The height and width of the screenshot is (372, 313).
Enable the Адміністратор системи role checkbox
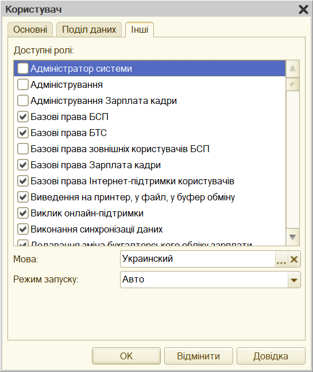click(x=23, y=68)
